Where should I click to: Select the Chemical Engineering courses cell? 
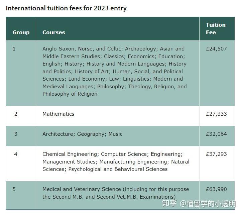pos(116,162)
